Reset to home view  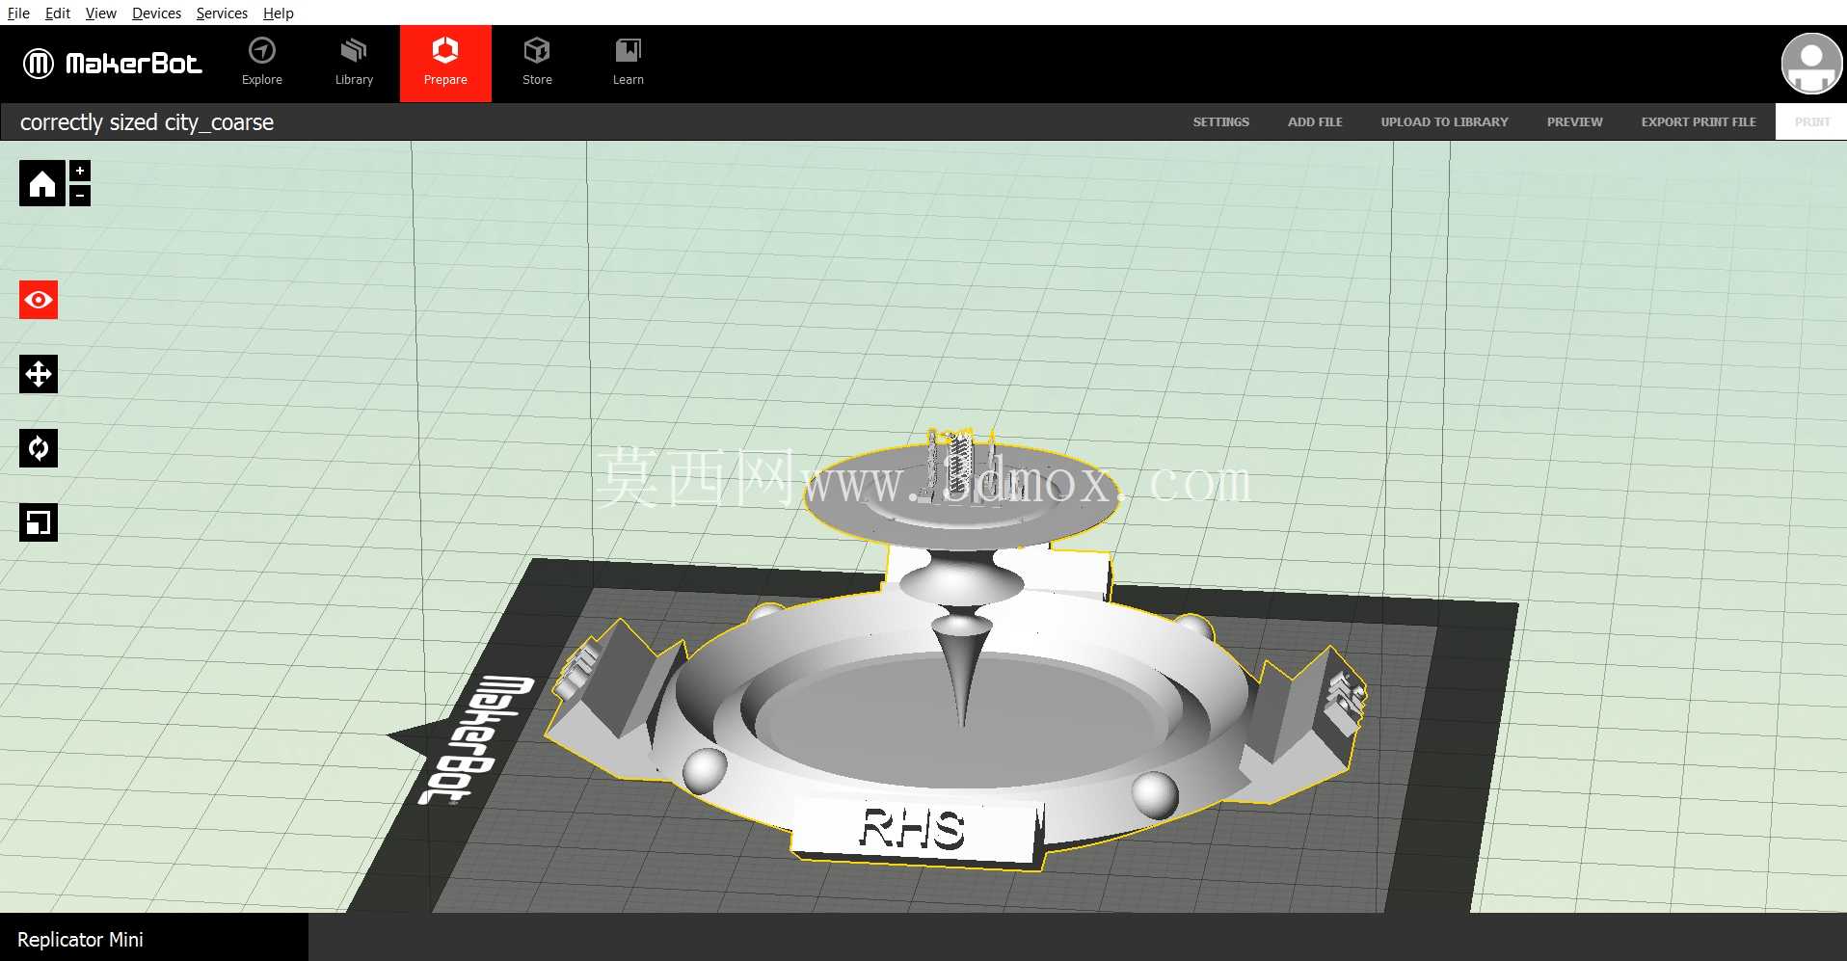pos(42,183)
